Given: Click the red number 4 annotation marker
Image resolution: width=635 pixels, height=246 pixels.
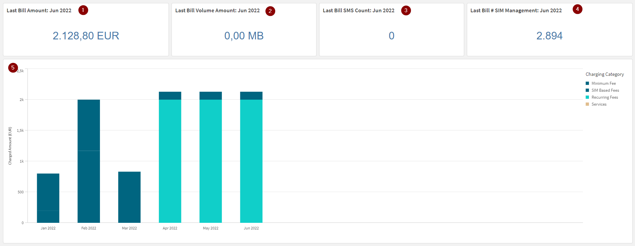Looking at the screenshot, I should click(x=577, y=9).
